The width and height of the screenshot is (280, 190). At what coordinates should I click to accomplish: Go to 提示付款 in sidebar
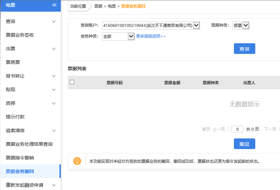point(15,117)
